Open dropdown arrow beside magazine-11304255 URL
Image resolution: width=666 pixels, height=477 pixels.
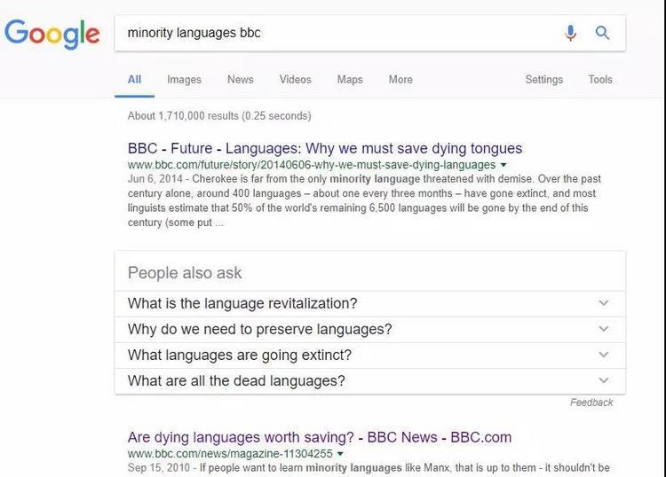pyautogui.click(x=340, y=454)
